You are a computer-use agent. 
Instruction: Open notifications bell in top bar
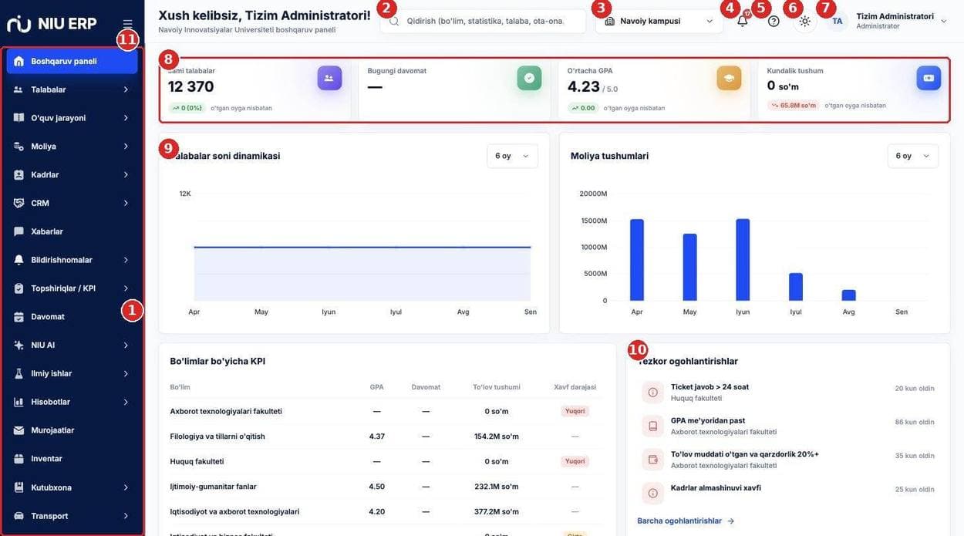(x=743, y=21)
